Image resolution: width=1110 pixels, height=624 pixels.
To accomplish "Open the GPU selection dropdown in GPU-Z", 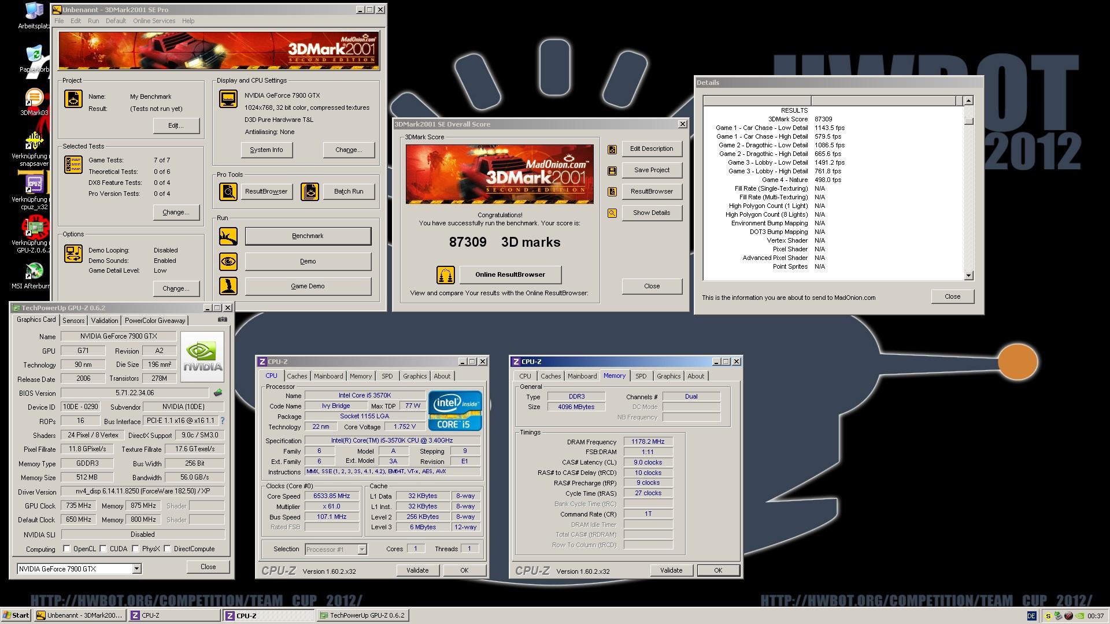I will (x=136, y=569).
